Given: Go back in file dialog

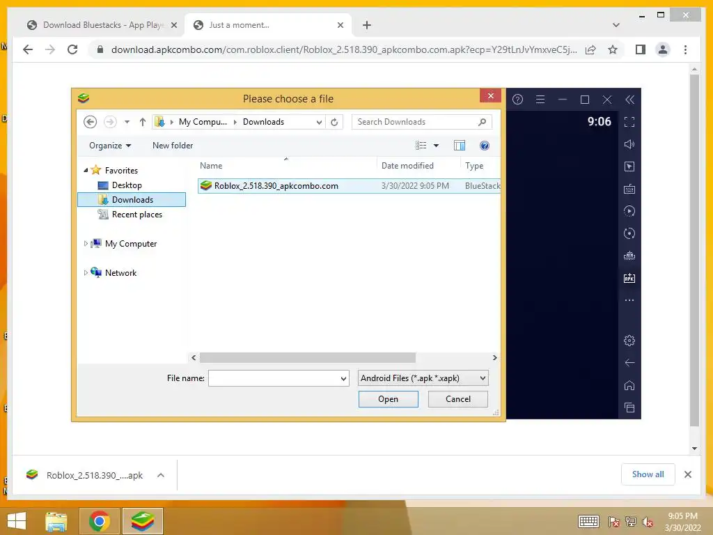Looking at the screenshot, I should [90, 122].
